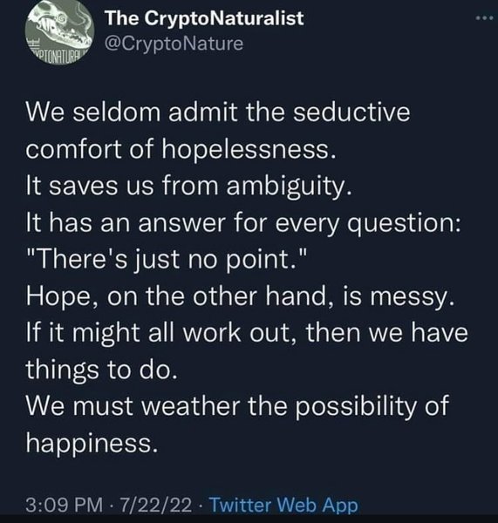Image resolution: width=498 pixels, height=523 pixels.
Task: Click the word "question:" in the tweet
Action: coord(404,224)
